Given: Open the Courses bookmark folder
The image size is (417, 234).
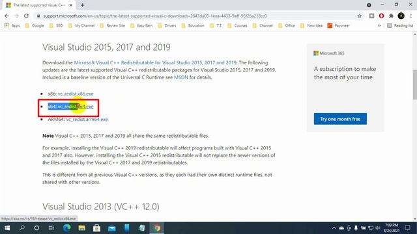Looking at the screenshot, I should click(x=237, y=26).
